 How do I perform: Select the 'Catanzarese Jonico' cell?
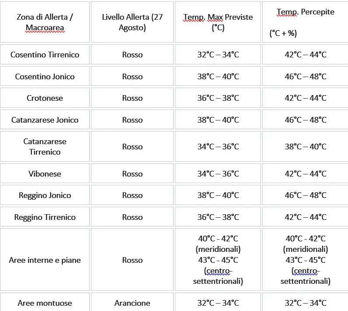45,120
